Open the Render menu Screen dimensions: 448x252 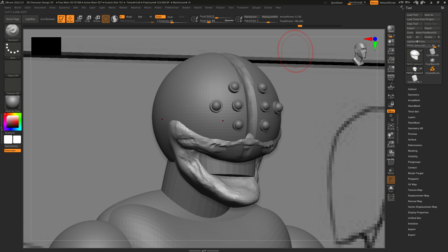(186, 7)
